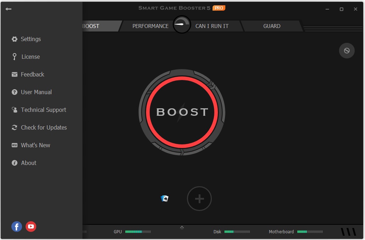Screen dimensions: 365x240
Task: Switch to the CAN I RUN IT tab
Action: click(x=212, y=26)
